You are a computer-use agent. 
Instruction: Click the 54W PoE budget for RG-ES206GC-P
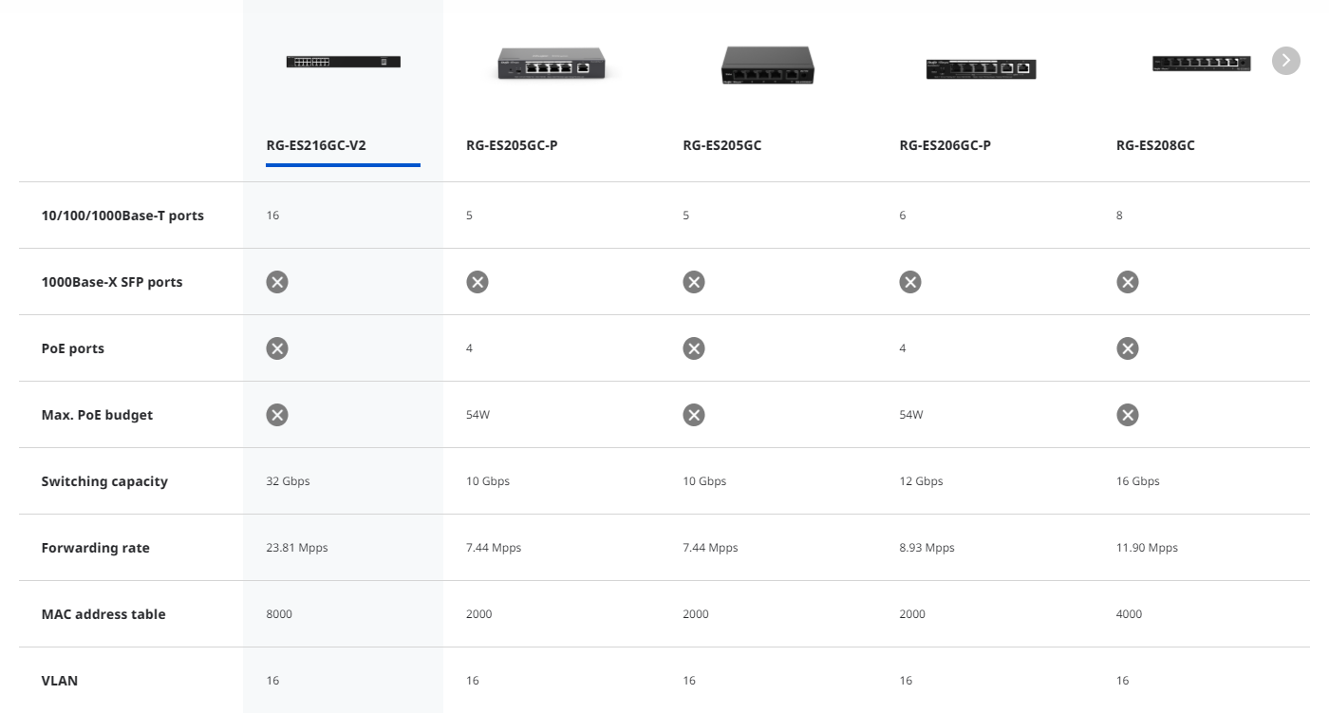click(x=911, y=415)
